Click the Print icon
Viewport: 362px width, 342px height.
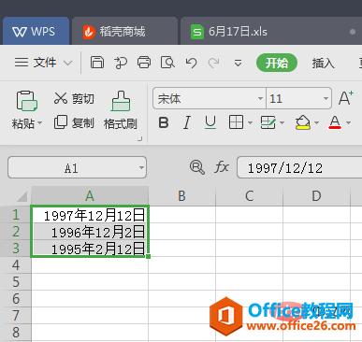point(144,63)
